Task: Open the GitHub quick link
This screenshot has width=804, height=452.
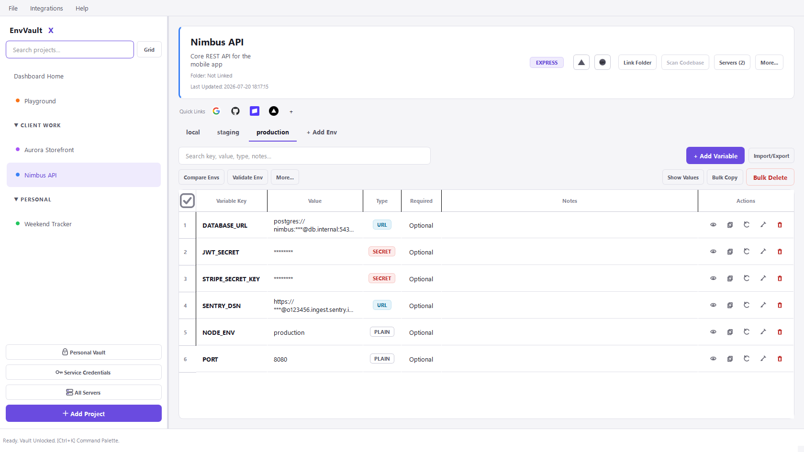Action: click(x=235, y=111)
